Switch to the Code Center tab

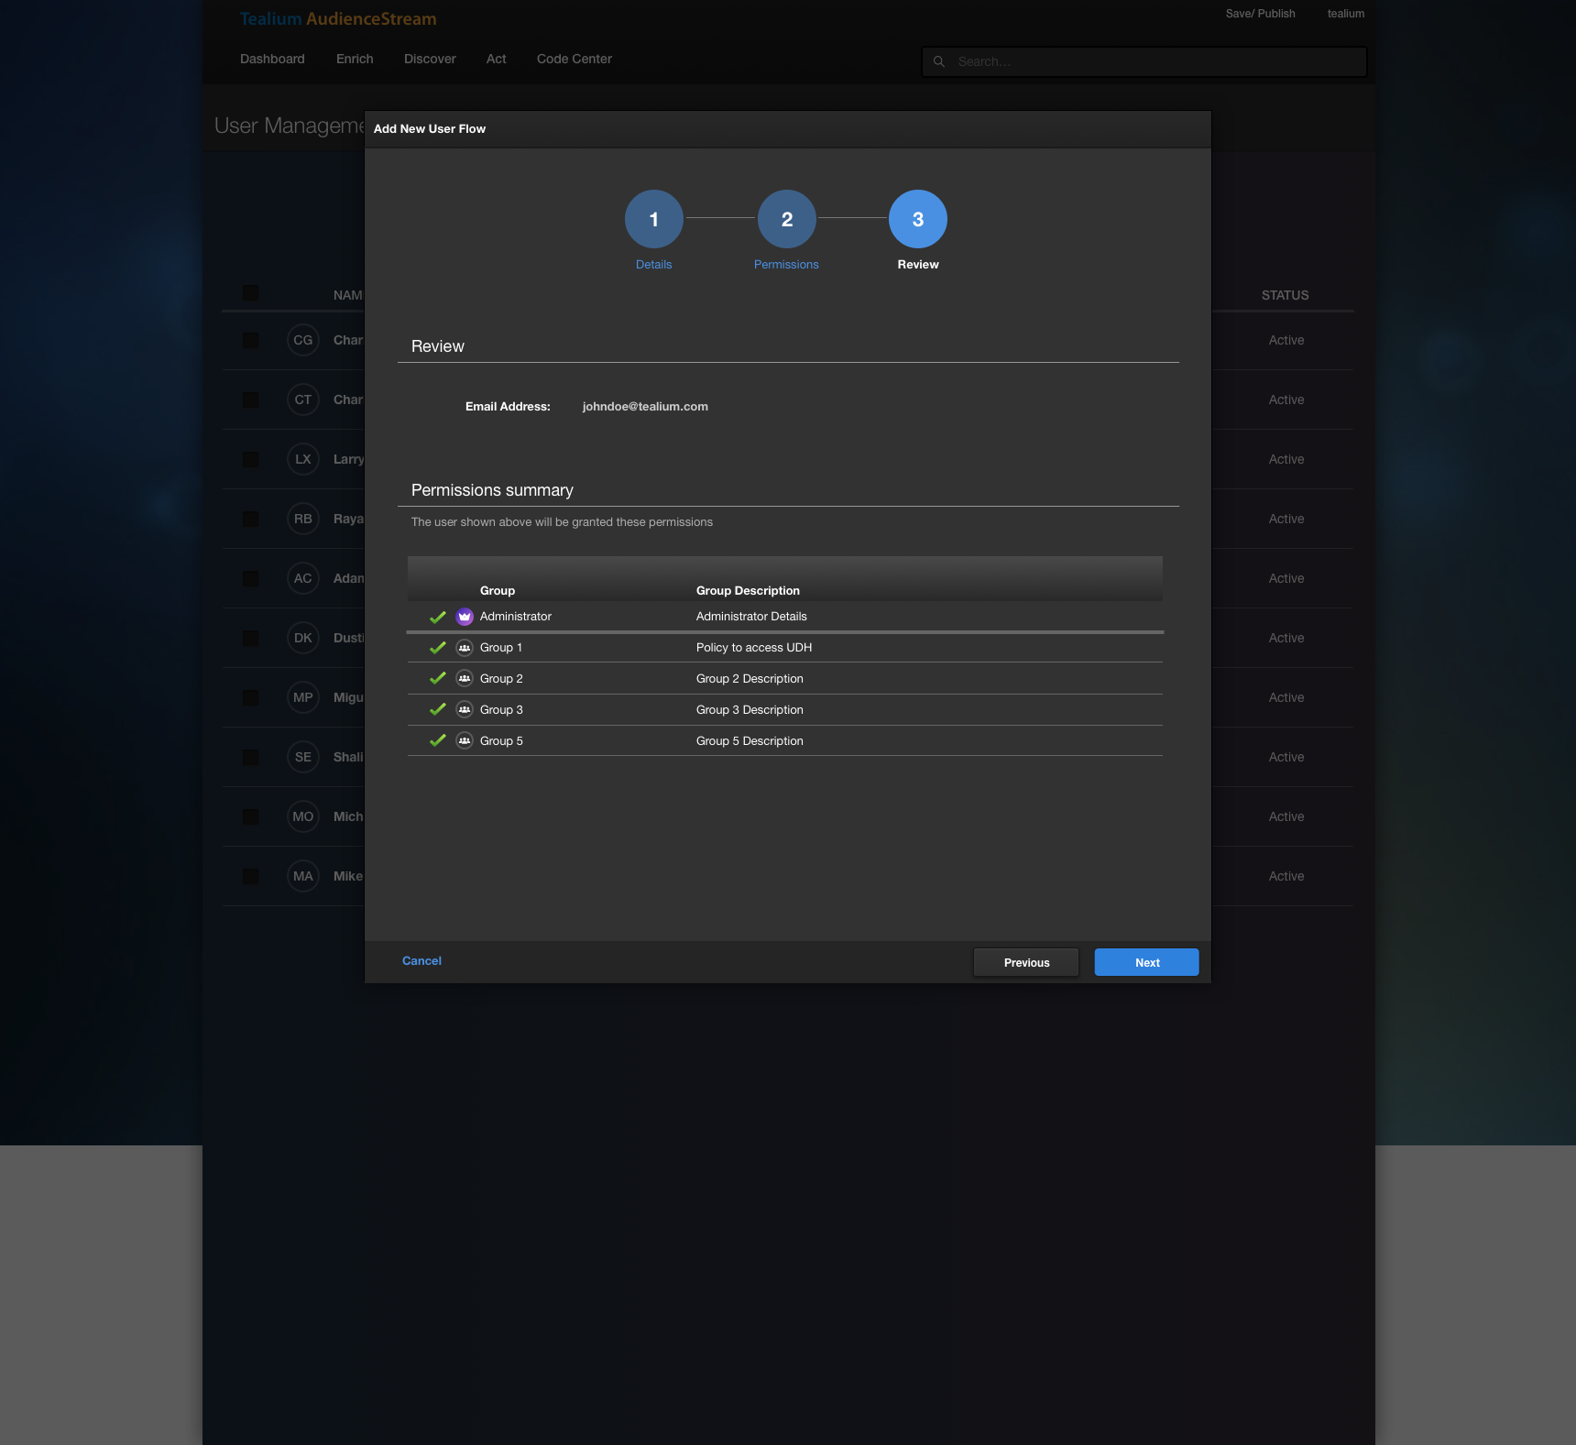[x=574, y=59]
